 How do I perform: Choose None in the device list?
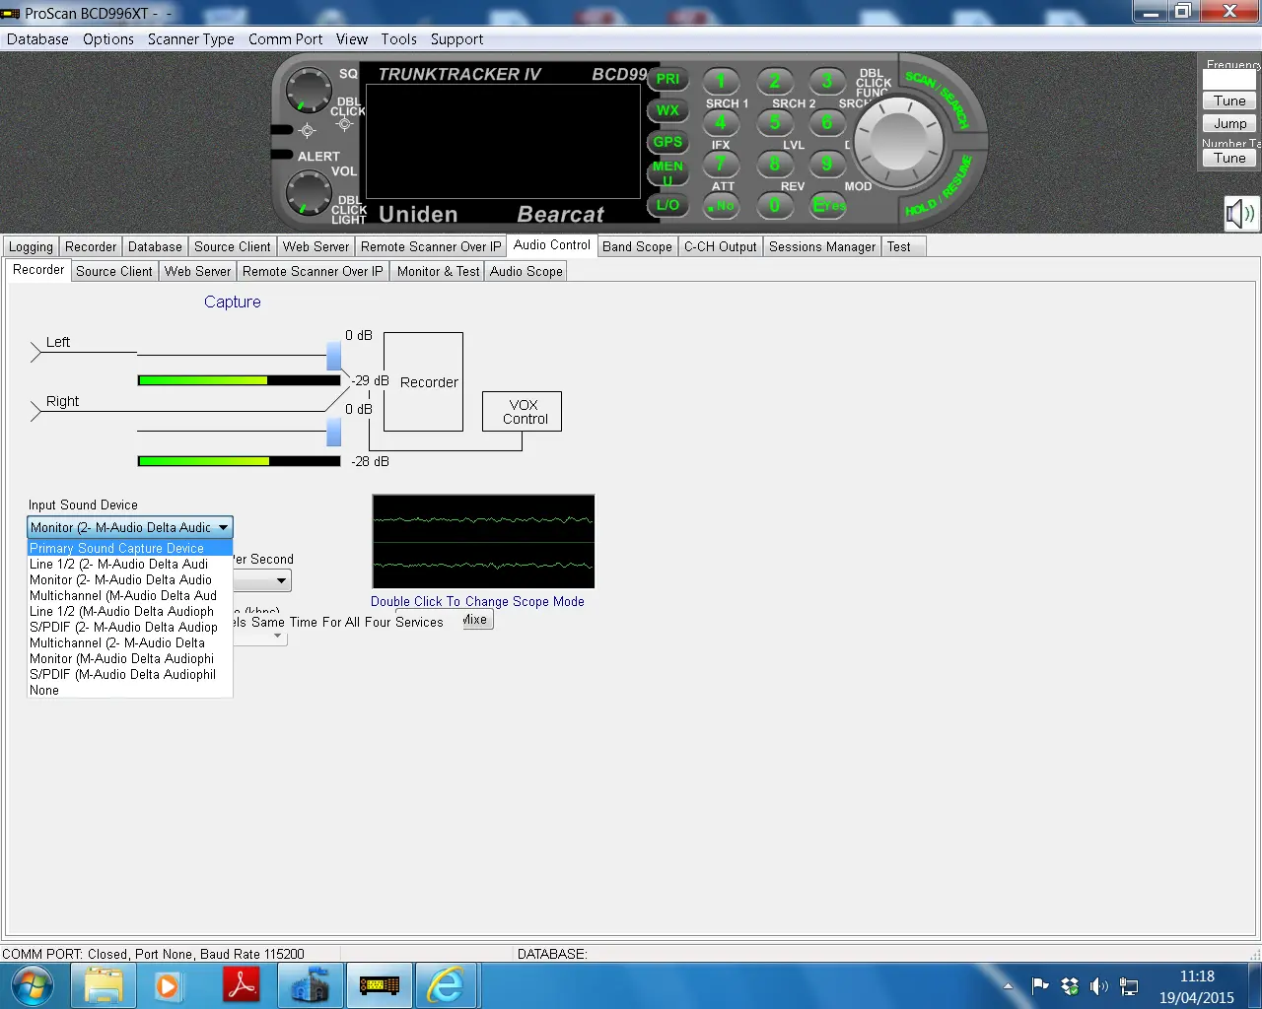130,690
